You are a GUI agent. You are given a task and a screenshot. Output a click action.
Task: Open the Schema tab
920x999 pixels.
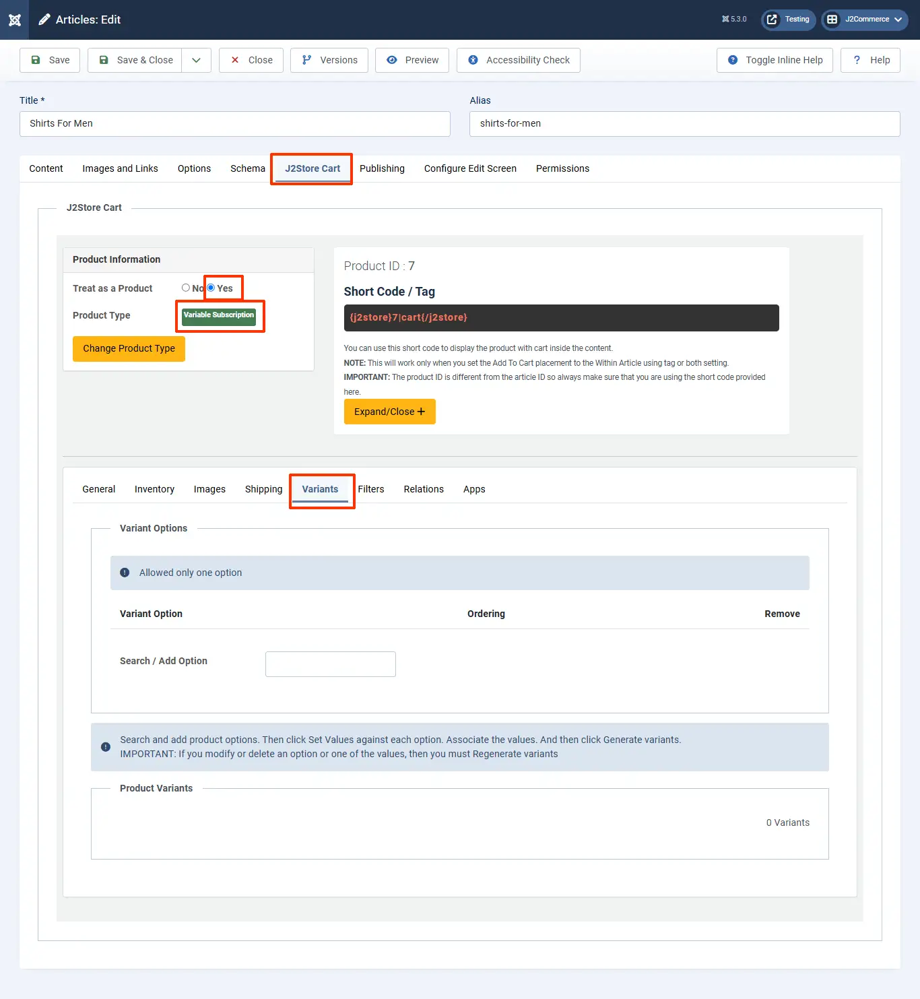click(x=248, y=168)
